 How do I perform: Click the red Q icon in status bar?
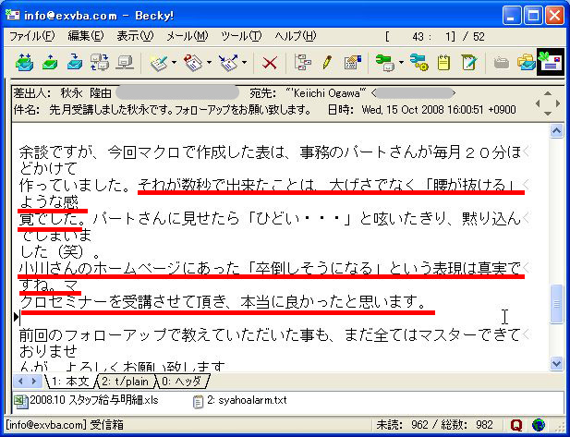[516, 425]
